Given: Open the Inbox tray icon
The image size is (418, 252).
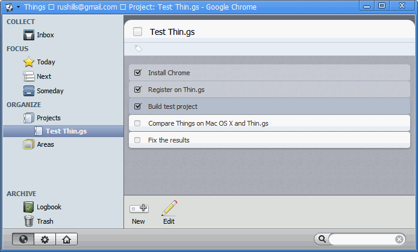Looking at the screenshot, I should [28, 35].
